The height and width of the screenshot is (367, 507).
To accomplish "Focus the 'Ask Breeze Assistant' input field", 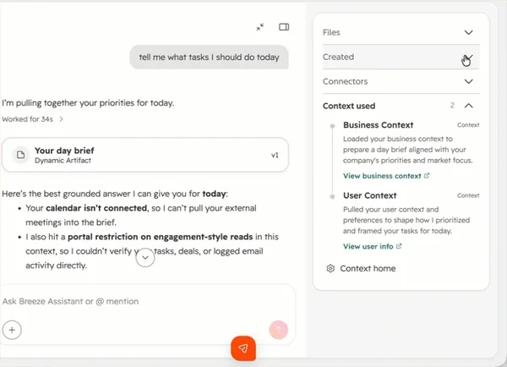I will [148, 301].
